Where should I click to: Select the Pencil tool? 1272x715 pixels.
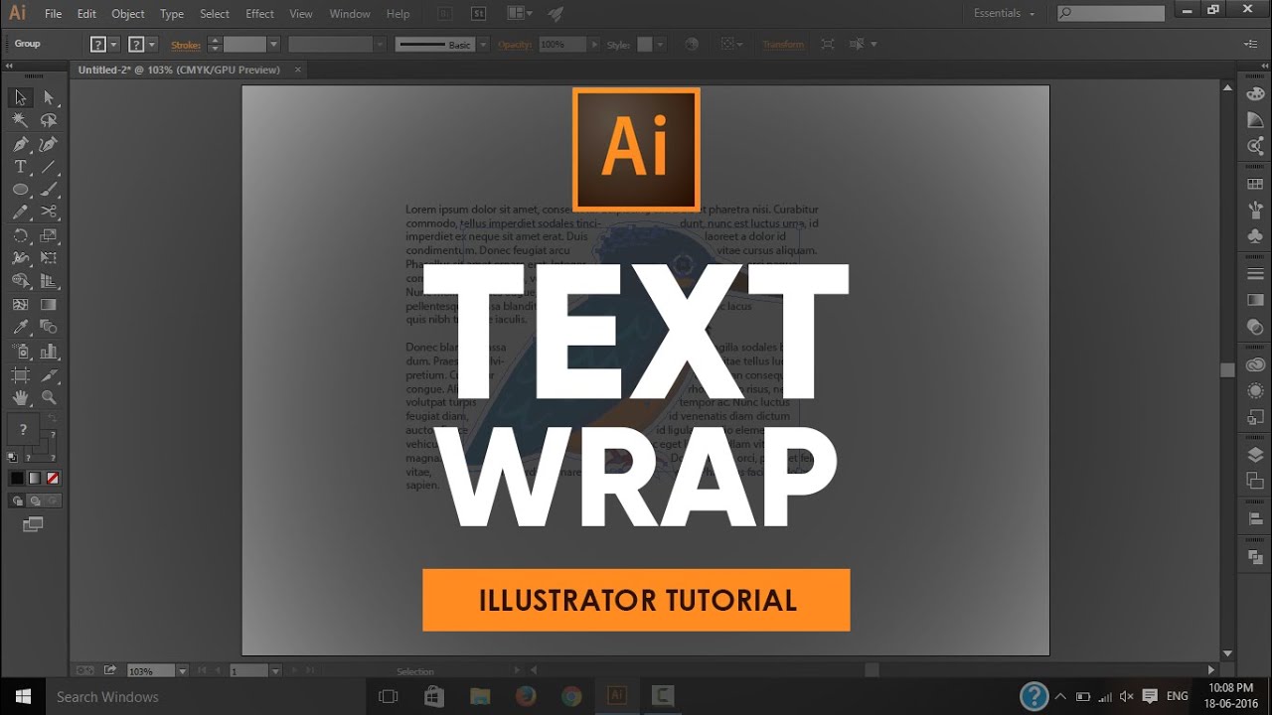click(x=20, y=213)
